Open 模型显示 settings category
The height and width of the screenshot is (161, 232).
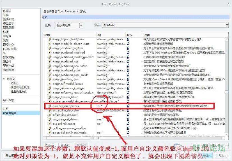(8, 23)
